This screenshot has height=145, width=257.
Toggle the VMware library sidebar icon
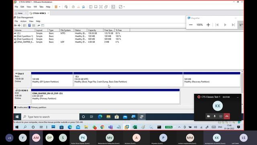click(91, 7)
